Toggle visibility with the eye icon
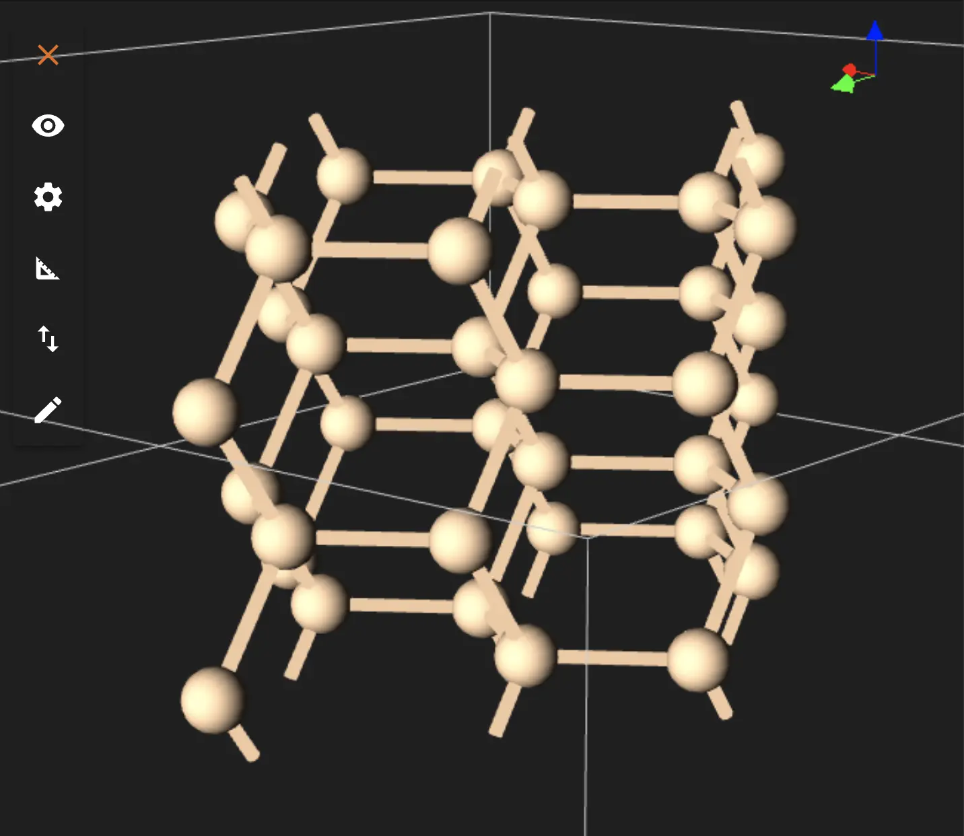Image resolution: width=964 pixels, height=836 pixels. tap(48, 126)
